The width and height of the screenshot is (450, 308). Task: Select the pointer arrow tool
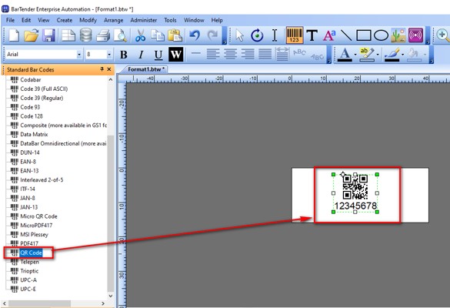[239, 35]
